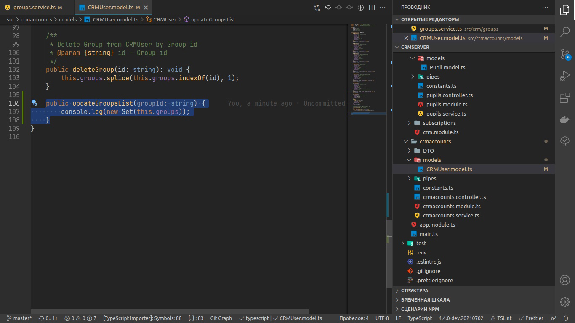Open the tree-with-checkmark activity bar icon
This screenshot has height=323, width=575.
565,141
